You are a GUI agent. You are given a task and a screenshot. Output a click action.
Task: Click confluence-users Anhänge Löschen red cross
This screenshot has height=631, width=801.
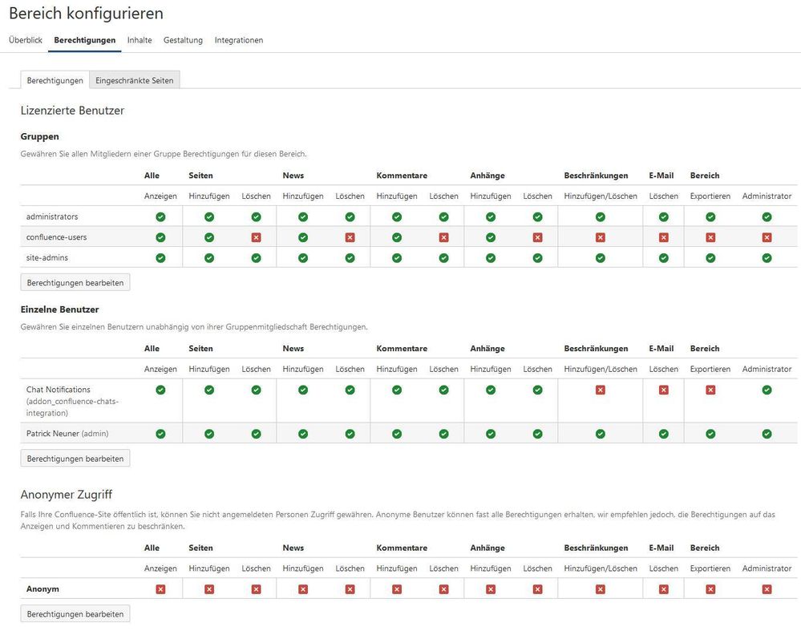pos(537,237)
